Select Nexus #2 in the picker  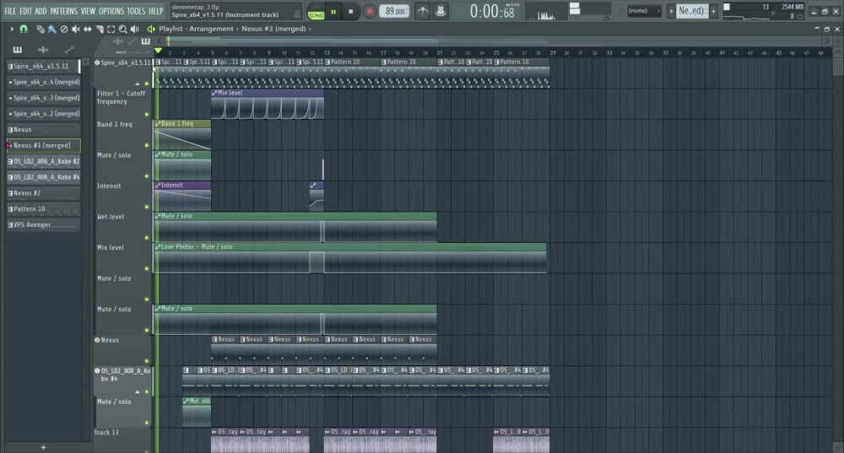tap(43, 192)
